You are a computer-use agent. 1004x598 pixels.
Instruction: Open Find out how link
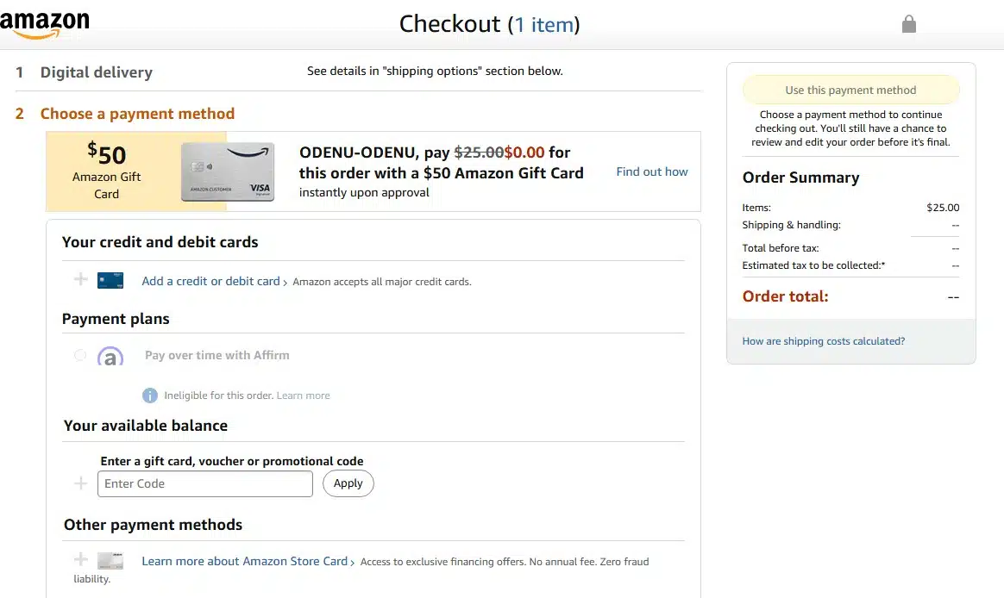tap(651, 171)
